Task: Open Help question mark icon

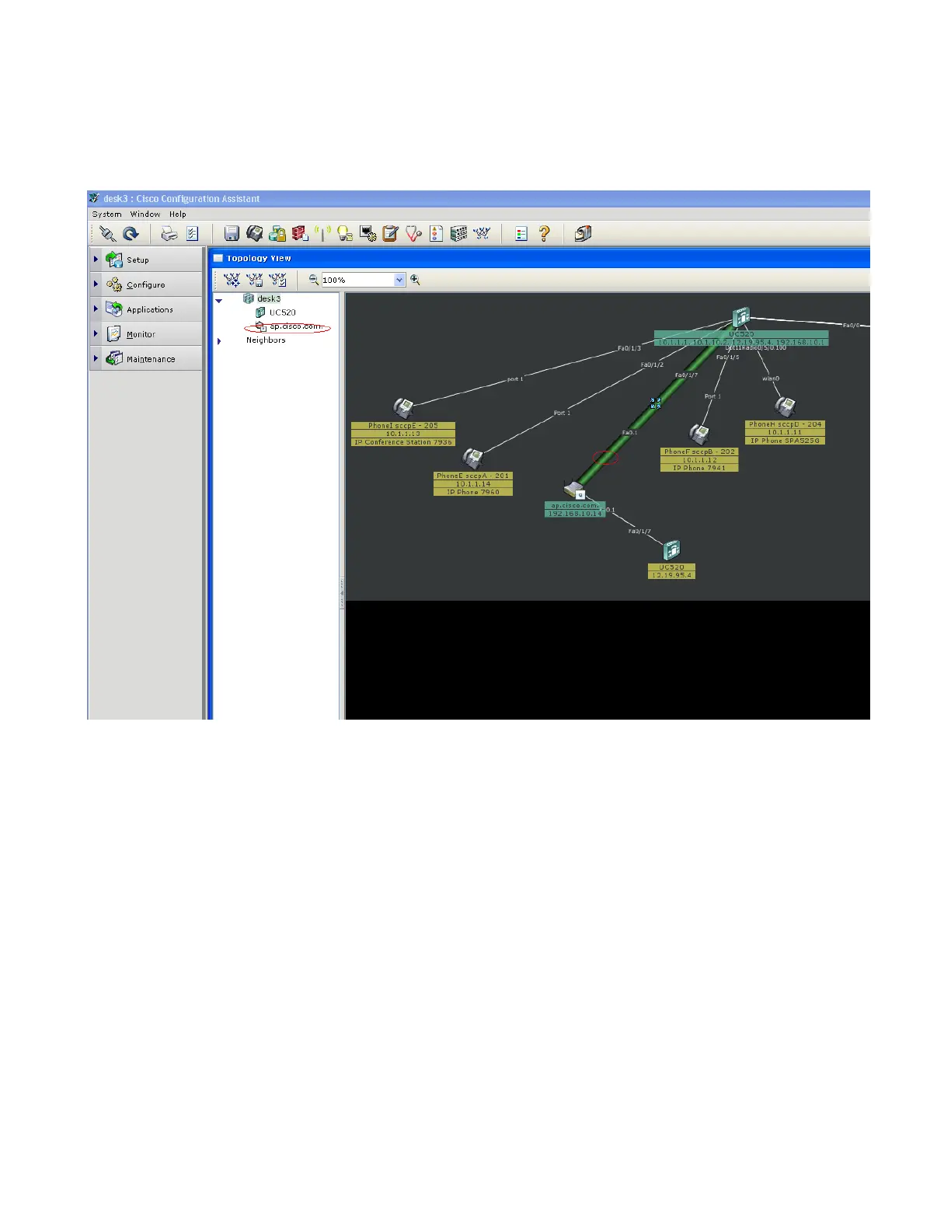Action: (545, 233)
